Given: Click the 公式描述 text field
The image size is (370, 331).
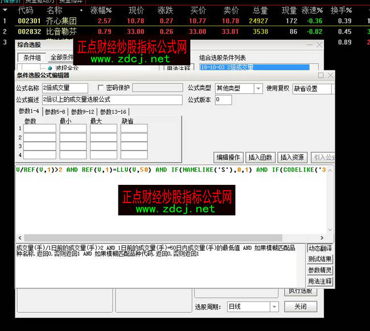Looking at the screenshot, I should coord(112,100).
